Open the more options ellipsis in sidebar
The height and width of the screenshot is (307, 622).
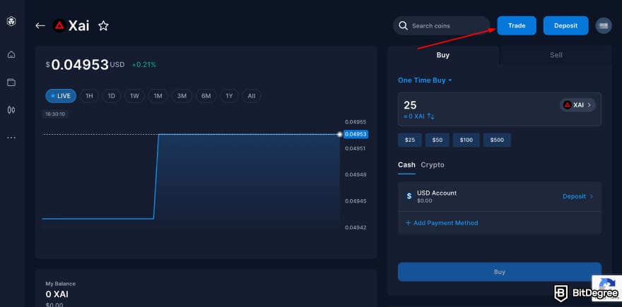pyautogui.click(x=11, y=138)
